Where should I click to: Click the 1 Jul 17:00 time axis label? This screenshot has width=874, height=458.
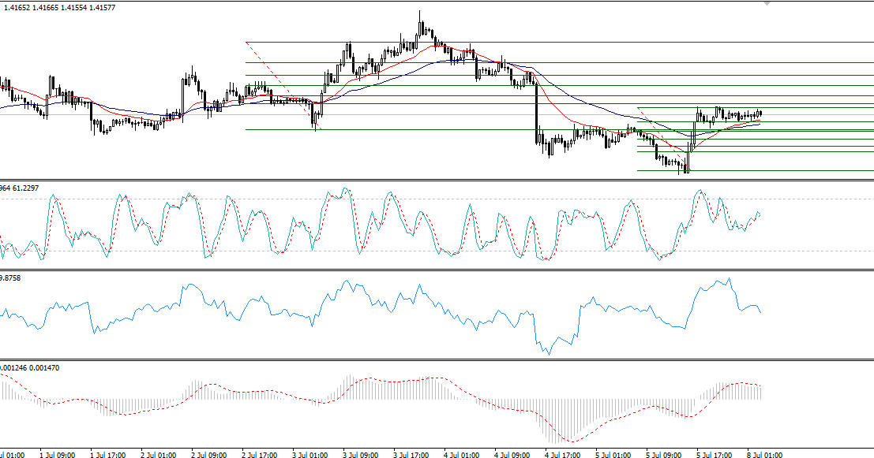107,455
